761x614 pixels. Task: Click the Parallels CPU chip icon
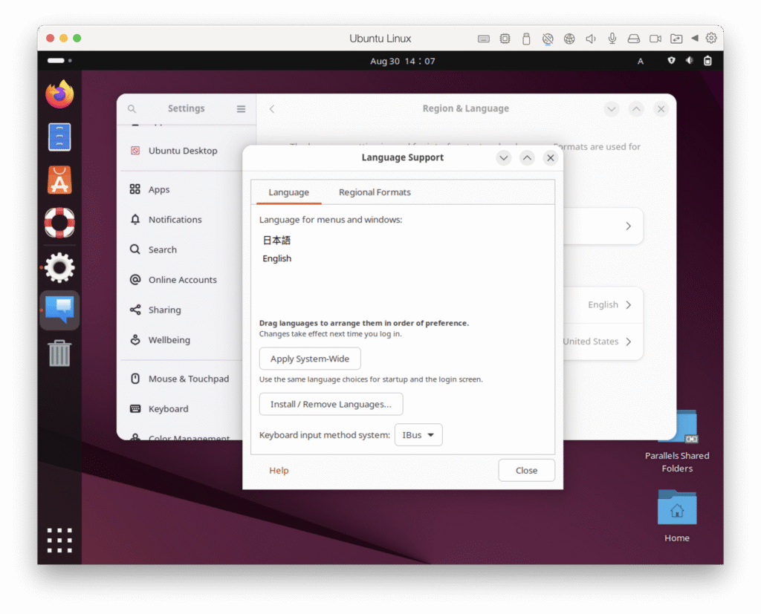505,39
